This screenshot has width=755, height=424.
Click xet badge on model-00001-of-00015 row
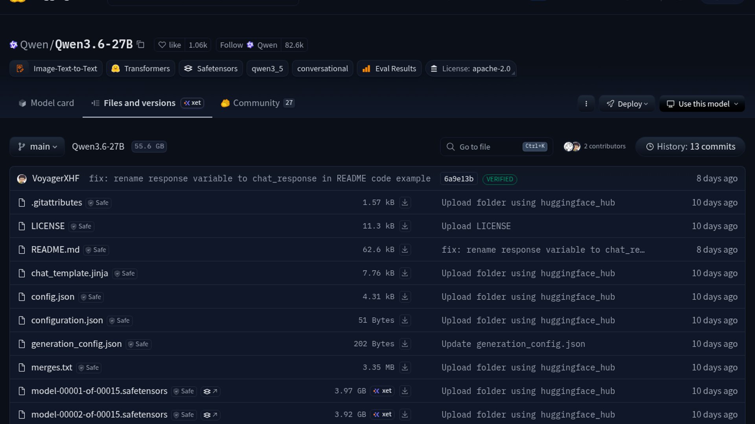coord(382,391)
